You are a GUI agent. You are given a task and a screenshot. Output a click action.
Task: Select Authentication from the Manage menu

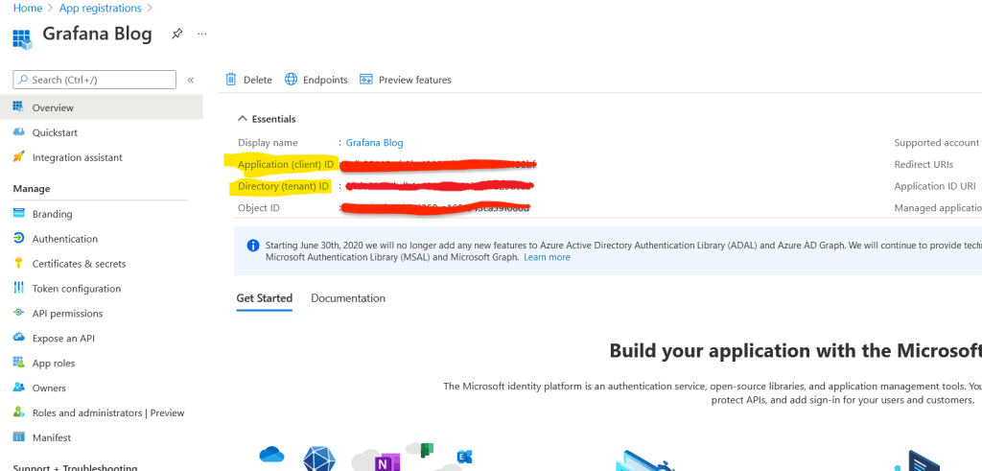pyautogui.click(x=64, y=239)
